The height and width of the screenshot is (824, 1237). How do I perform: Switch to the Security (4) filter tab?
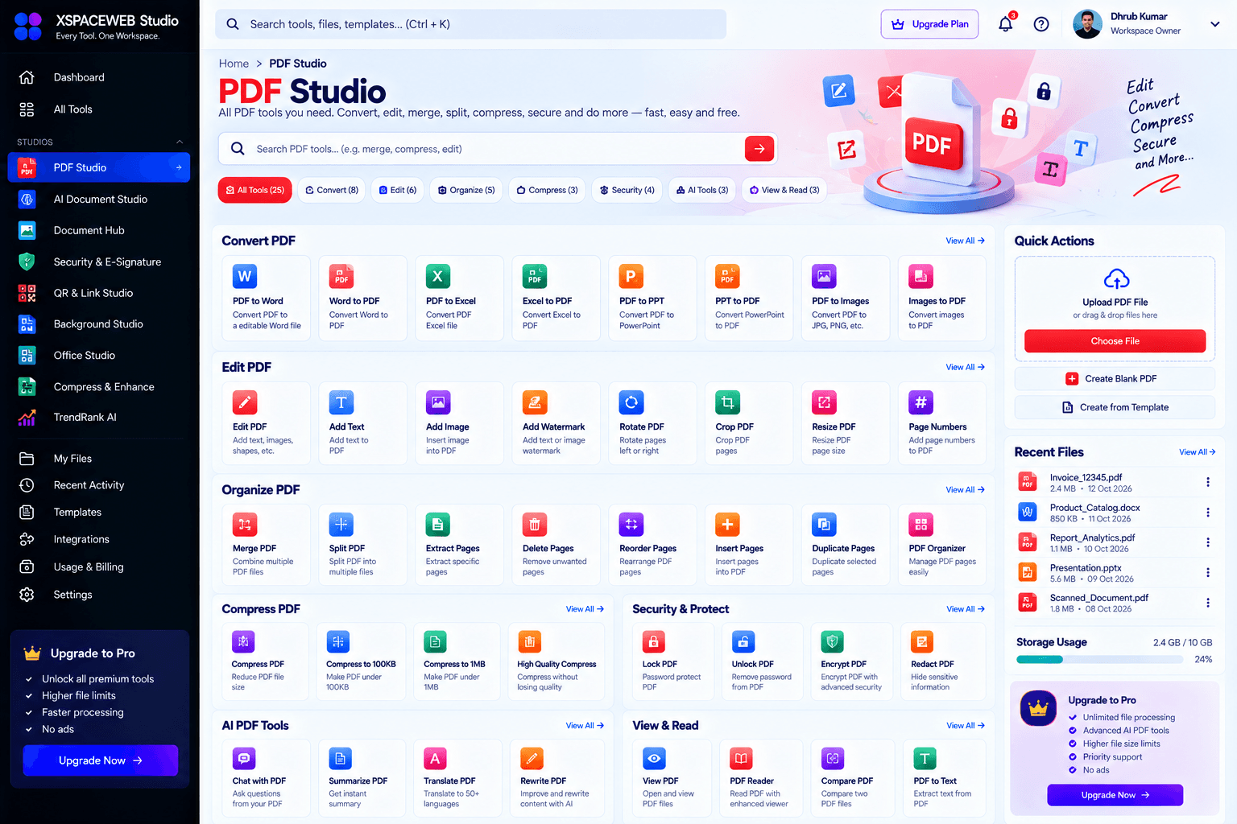coord(627,190)
